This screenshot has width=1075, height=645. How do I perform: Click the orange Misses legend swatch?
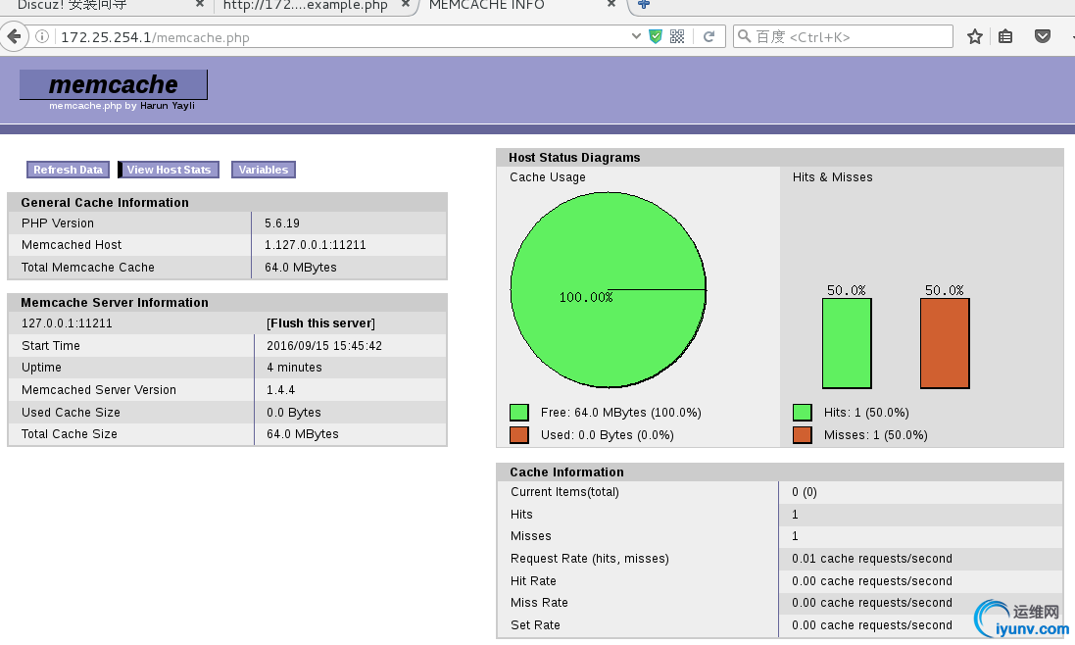(803, 434)
